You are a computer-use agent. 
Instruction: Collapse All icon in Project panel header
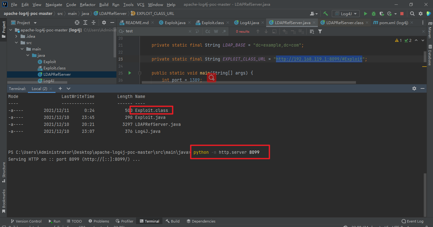[94, 23]
